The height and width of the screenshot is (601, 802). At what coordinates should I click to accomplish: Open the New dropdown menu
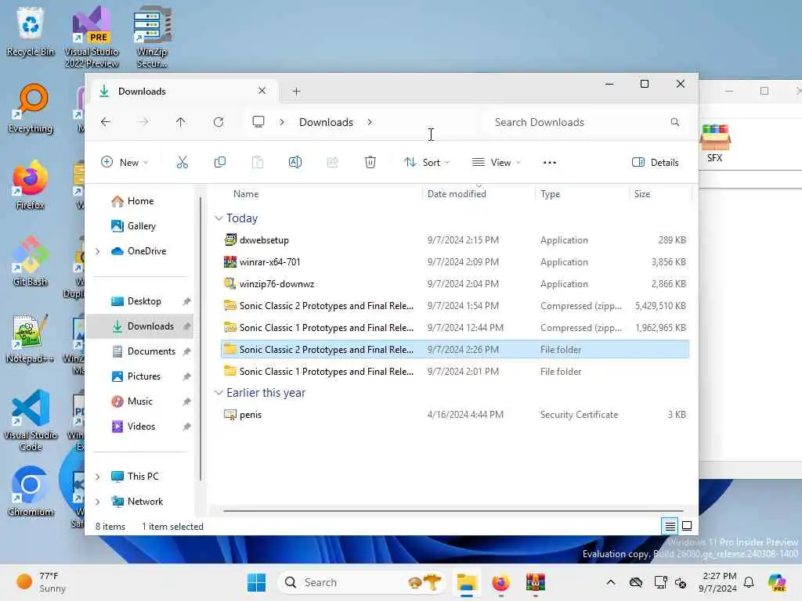click(125, 163)
